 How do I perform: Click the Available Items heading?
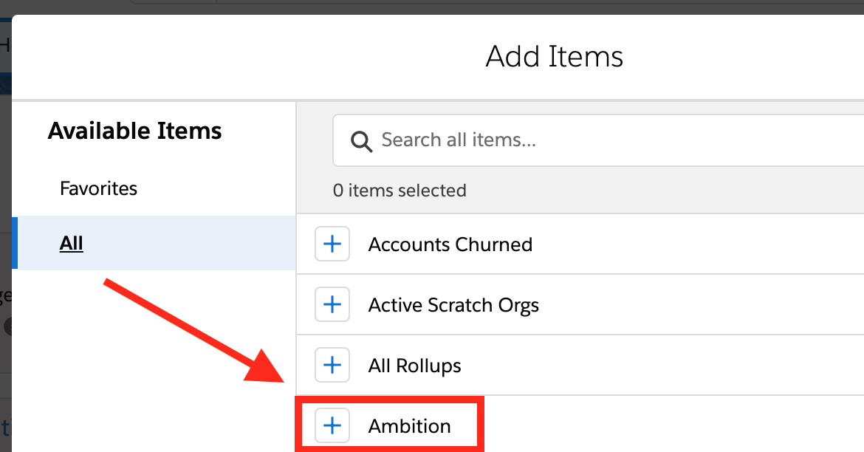click(135, 131)
